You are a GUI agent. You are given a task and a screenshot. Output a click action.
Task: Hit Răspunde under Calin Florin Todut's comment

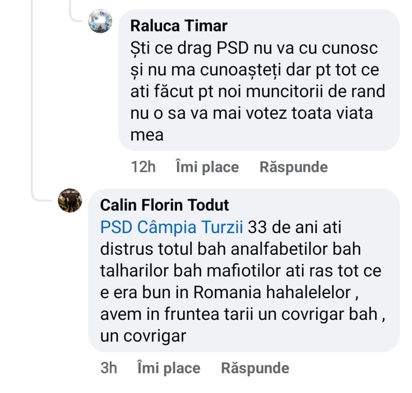(x=255, y=368)
